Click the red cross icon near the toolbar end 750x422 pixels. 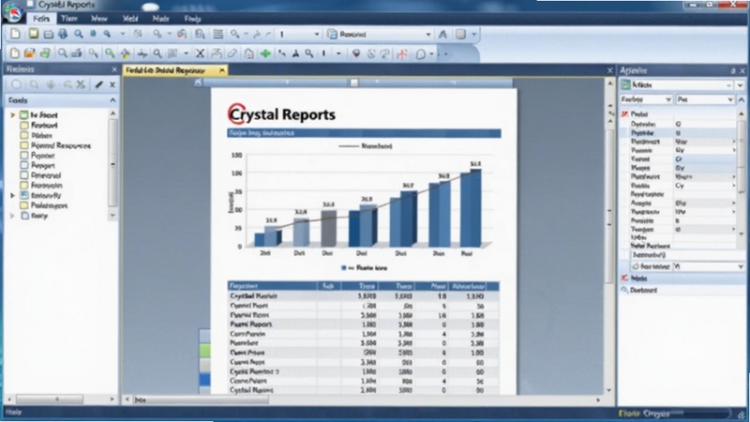click(402, 53)
